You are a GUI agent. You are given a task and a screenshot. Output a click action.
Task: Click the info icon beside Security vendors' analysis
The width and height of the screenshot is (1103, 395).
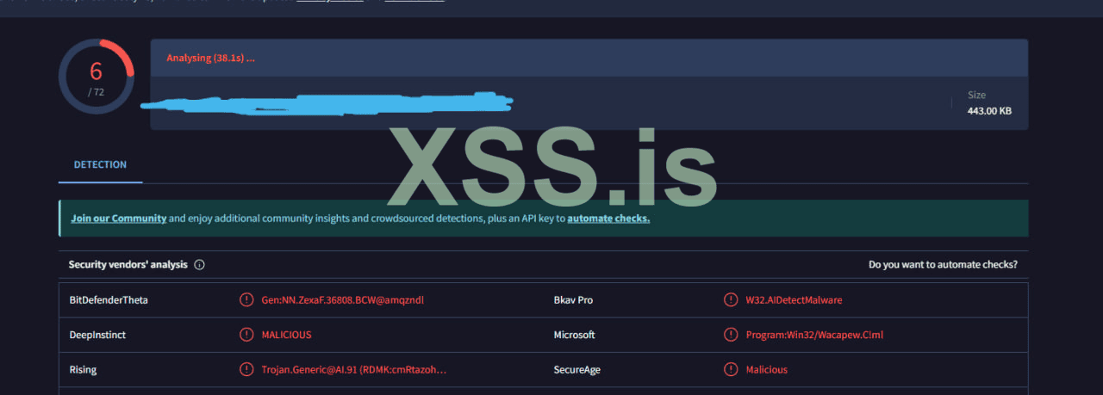199,265
